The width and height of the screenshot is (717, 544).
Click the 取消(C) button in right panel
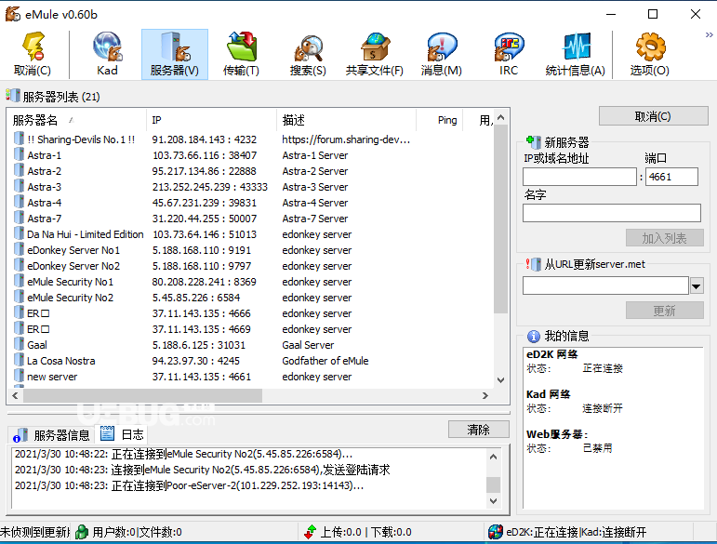point(653,116)
